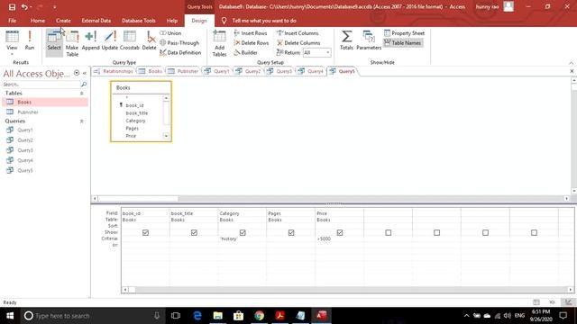Choose Append query type

coord(90,40)
